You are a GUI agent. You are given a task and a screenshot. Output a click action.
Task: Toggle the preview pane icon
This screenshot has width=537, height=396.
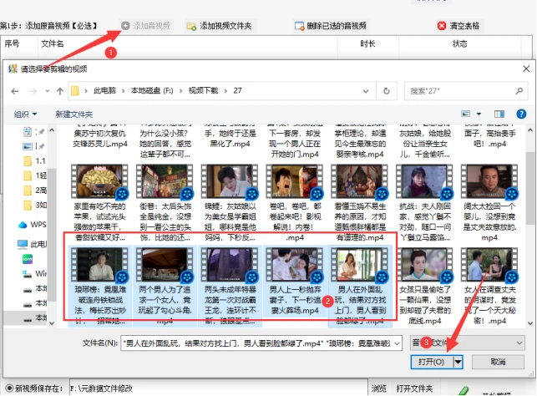[x=499, y=114]
